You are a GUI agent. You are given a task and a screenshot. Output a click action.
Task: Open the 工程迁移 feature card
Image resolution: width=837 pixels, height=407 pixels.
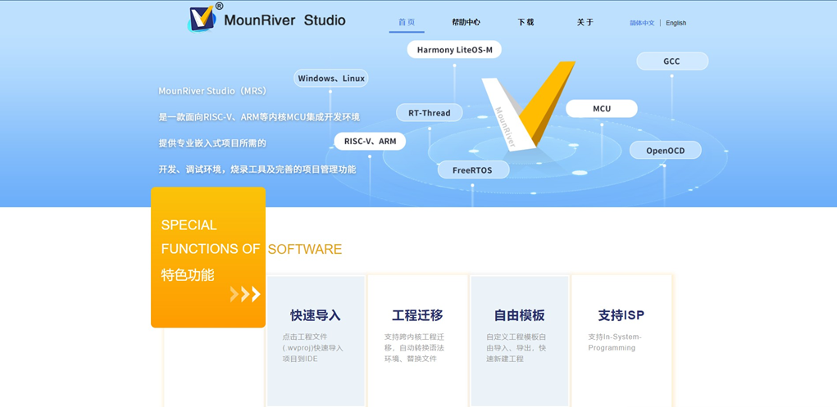[x=417, y=341]
